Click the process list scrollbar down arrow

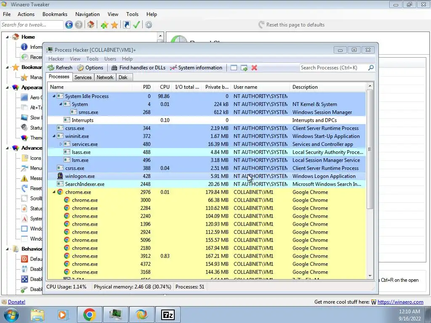(370, 276)
